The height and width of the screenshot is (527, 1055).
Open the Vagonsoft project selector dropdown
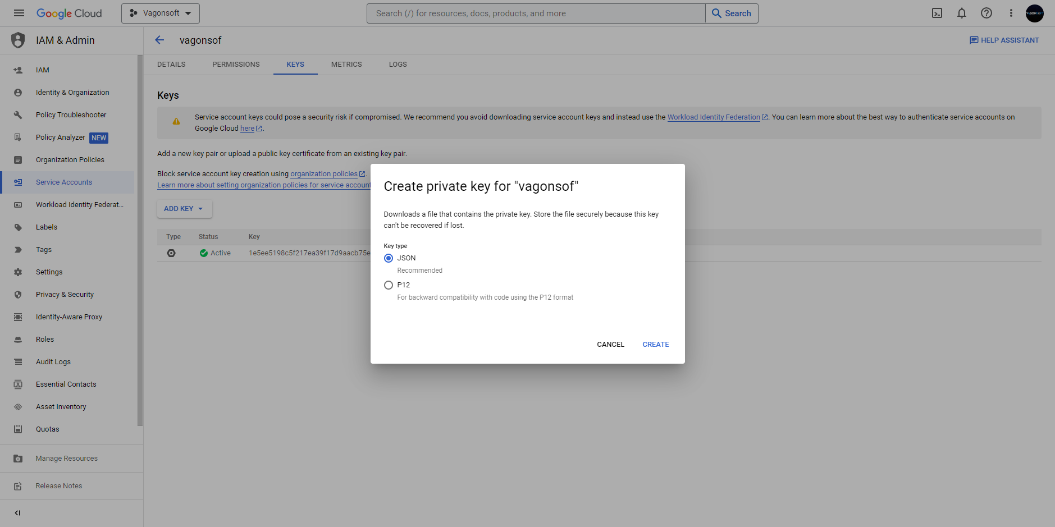pos(161,13)
